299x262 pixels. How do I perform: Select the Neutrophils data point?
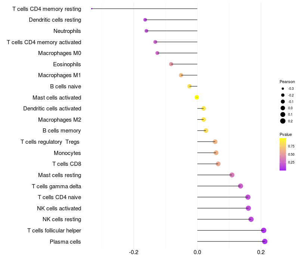click(146, 31)
